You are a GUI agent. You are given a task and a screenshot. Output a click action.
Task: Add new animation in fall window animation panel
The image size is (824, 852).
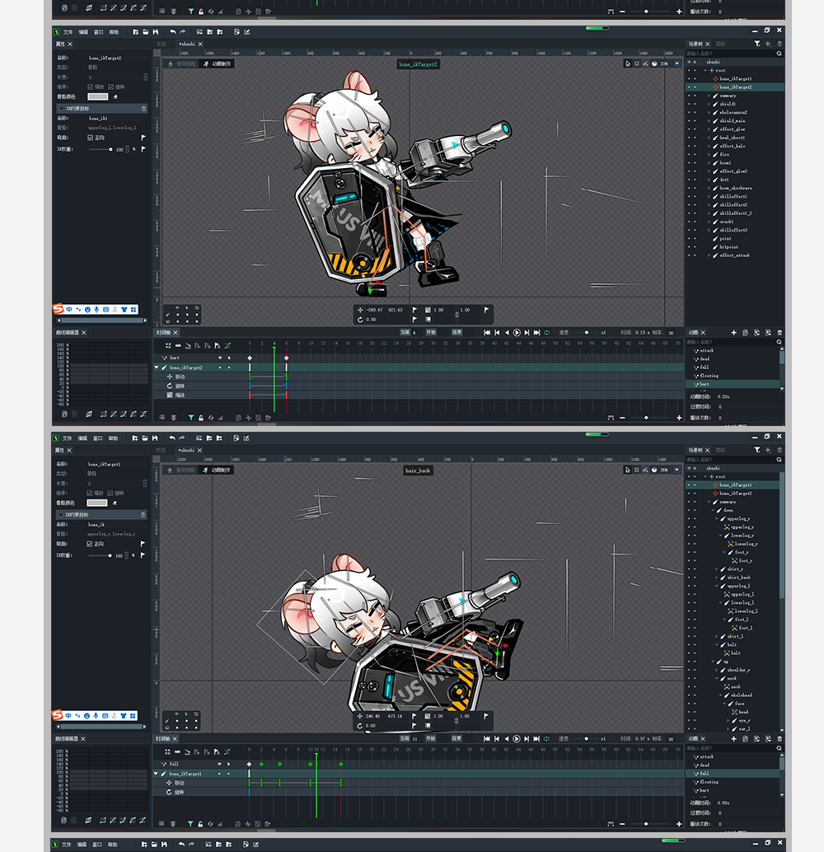[733, 738]
